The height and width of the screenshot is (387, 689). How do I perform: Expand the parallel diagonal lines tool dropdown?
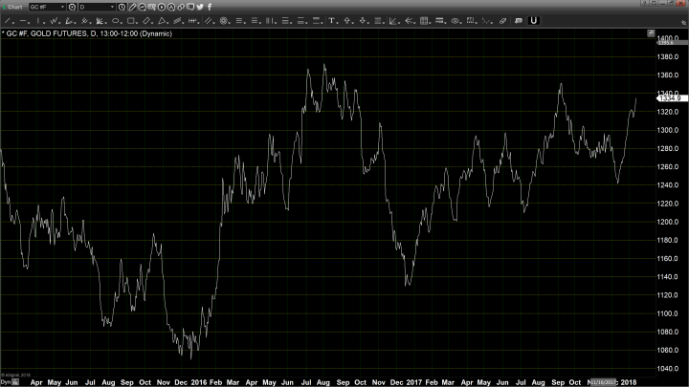point(214,22)
